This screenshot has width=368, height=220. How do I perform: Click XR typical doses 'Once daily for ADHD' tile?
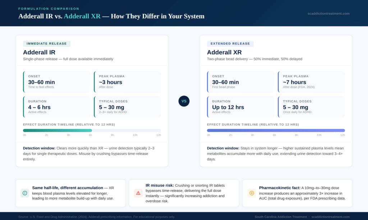point(312,107)
